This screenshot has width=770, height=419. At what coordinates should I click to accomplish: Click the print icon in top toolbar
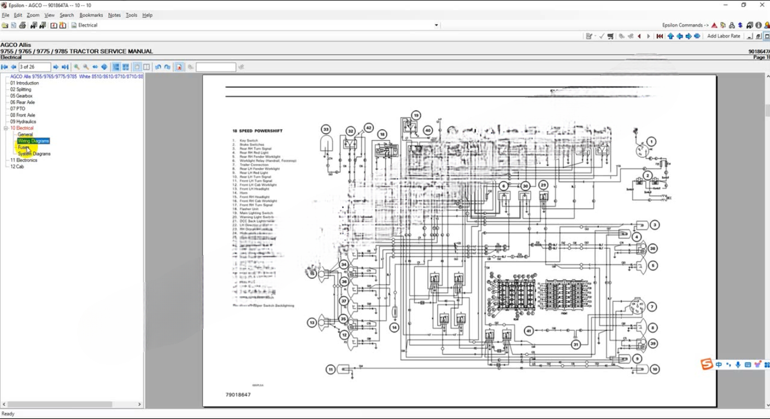click(22, 25)
